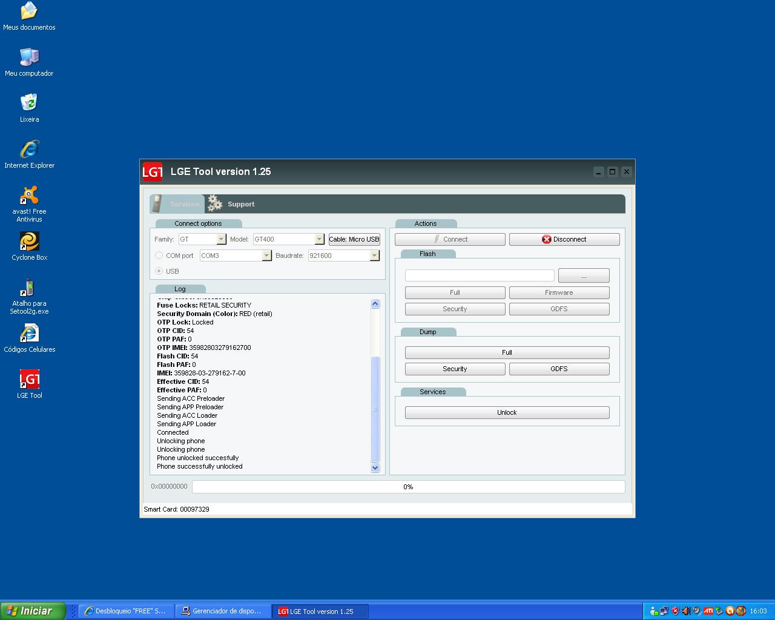Click the Safely Remove Hardware tray icon
Image resolution: width=775 pixels, height=620 pixels.
(x=719, y=611)
